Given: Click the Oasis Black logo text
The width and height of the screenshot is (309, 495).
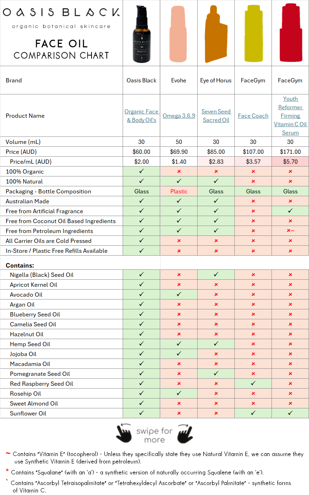Looking at the screenshot, I should [61, 12].
